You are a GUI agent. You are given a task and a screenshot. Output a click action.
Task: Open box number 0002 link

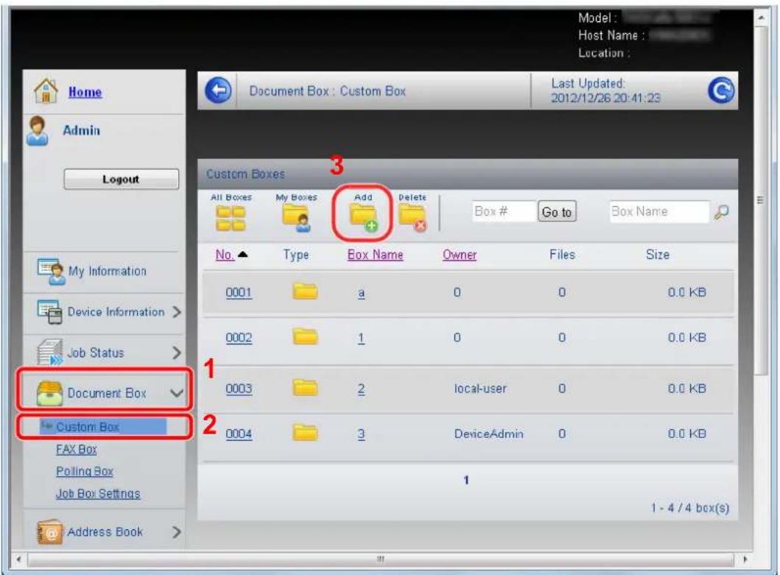[x=239, y=338]
